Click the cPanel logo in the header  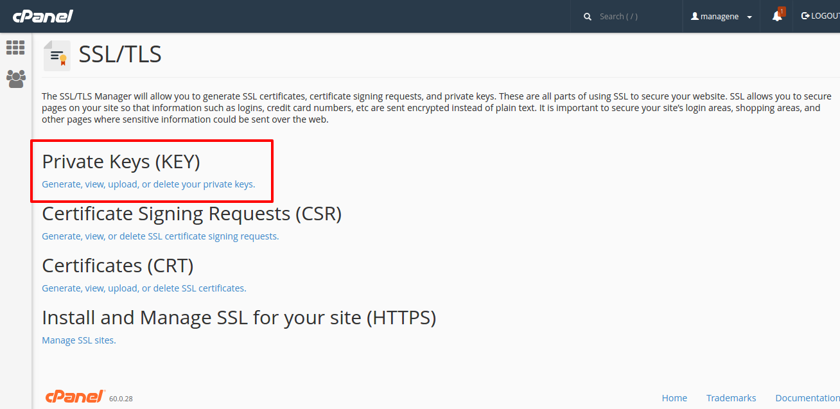42,16
